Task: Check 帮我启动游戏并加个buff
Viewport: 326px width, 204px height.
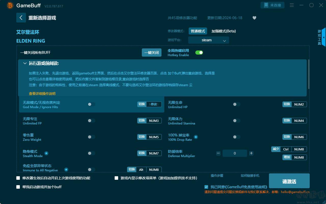Action: coord(18,187)
